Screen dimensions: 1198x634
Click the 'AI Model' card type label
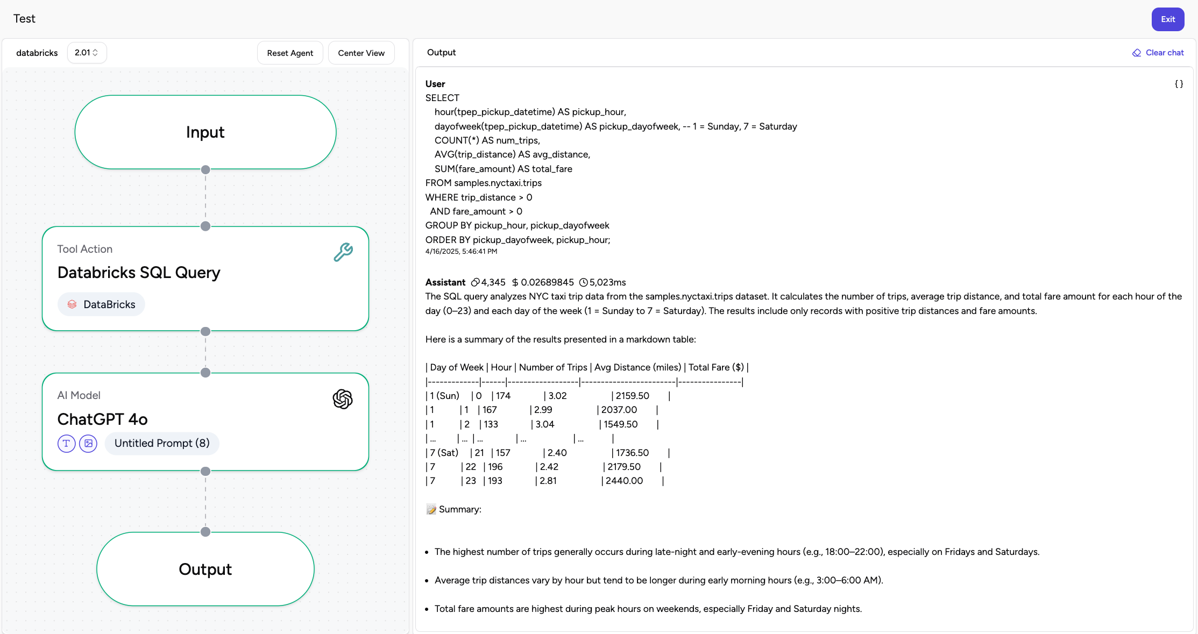click(x=79, y=395)
